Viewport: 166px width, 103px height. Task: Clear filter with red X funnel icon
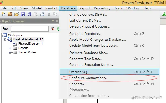[x=53, y=29]
